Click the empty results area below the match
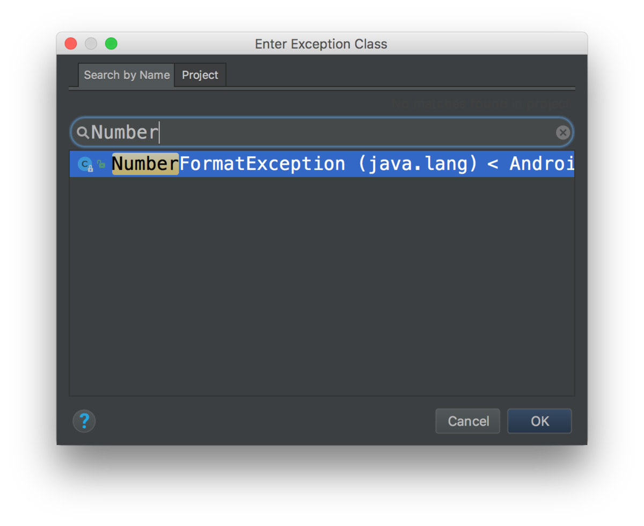 pos(322,284)
